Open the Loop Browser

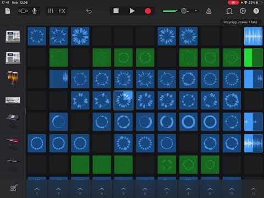tap(229, 11)
